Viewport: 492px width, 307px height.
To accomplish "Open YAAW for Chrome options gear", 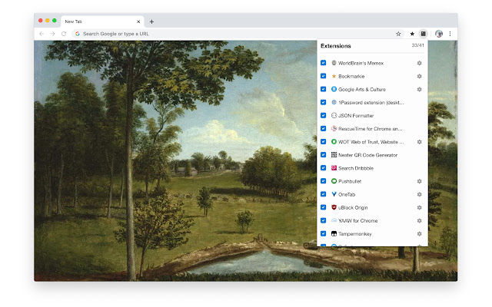I will [x=419, y=221].
